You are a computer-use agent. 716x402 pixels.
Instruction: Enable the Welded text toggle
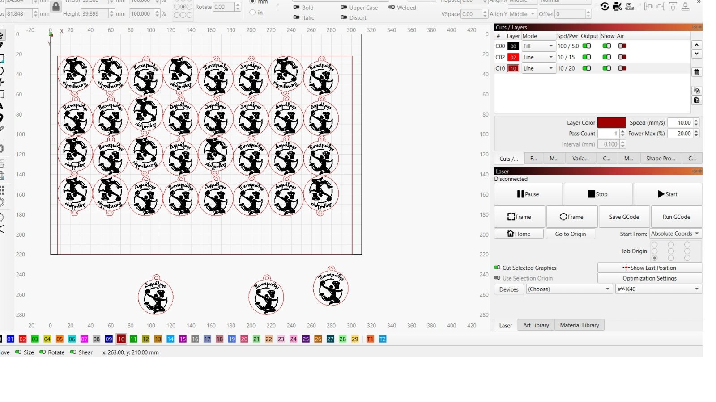point(392,8)
